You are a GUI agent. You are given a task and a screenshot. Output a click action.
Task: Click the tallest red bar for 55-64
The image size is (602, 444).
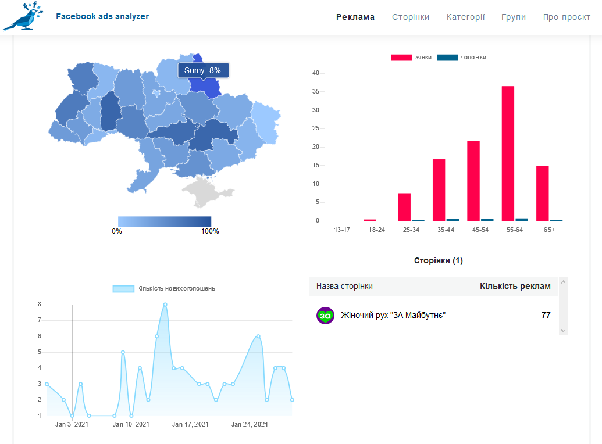(x=508, y=153)
